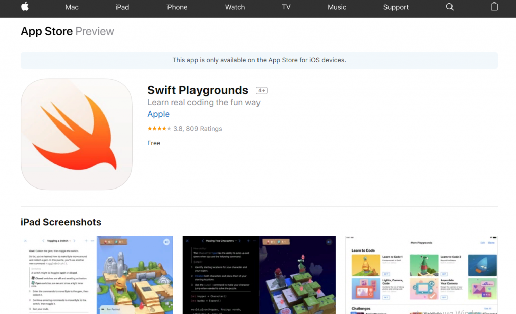
Task: Open the Mac menu item
Action: pos(72,7)
